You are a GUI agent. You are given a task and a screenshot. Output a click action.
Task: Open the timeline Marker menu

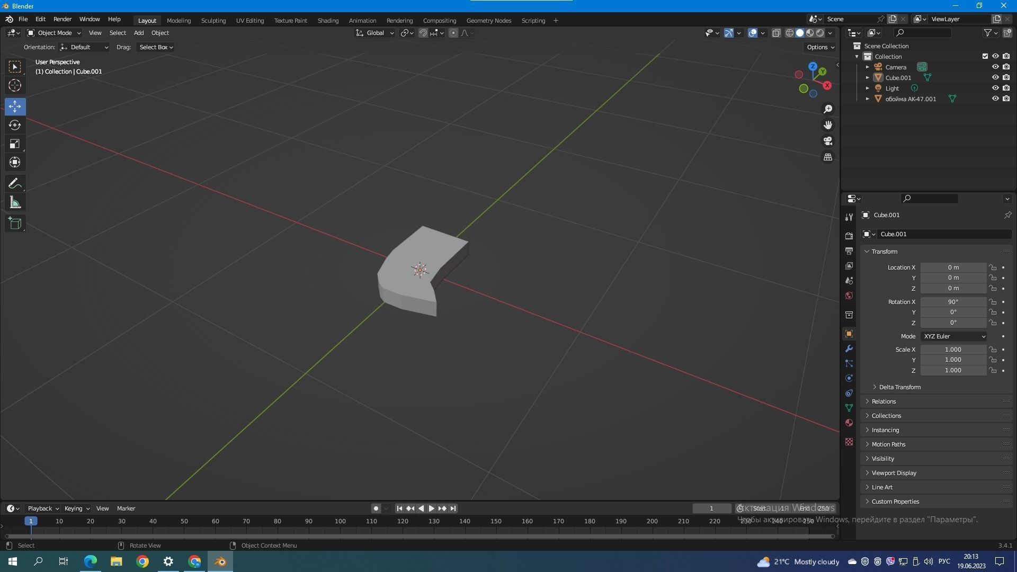pos(126,508)
